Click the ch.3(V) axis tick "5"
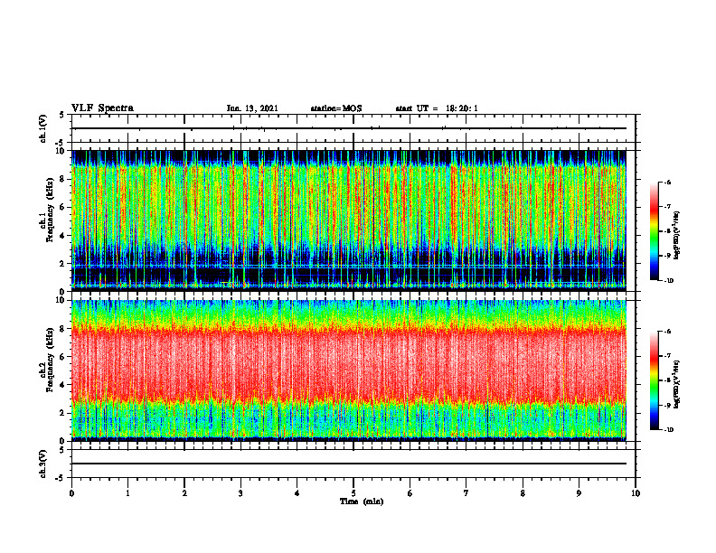716x553 pixels. (x=61, y=450)
